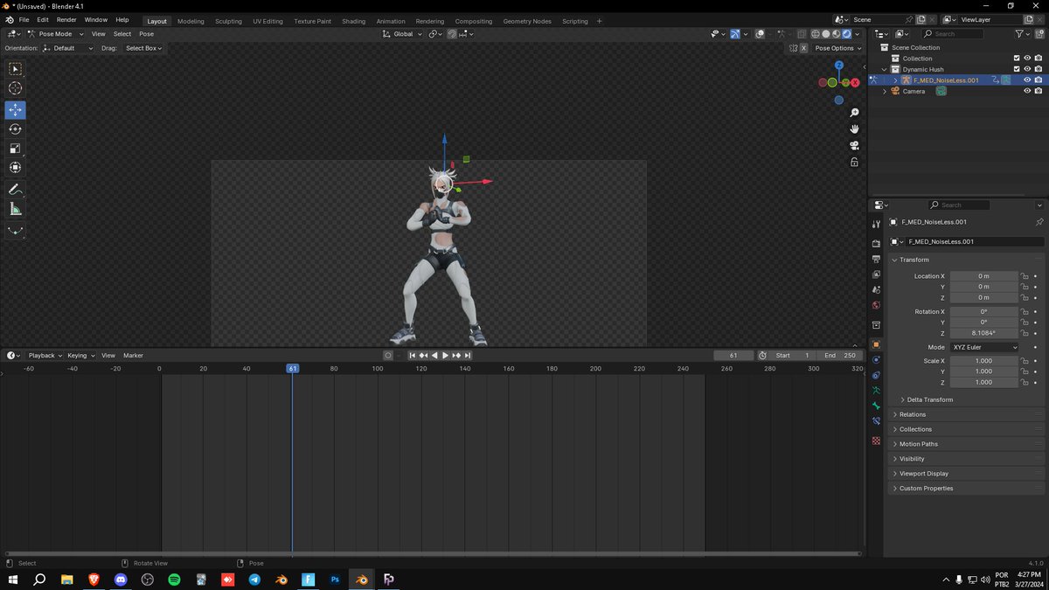
Task: Open the World properties tab
Action: 876,305
